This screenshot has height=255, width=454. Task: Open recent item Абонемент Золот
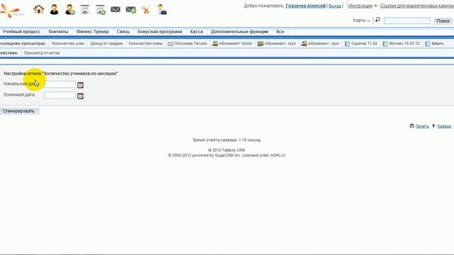(x=232, y=43)
